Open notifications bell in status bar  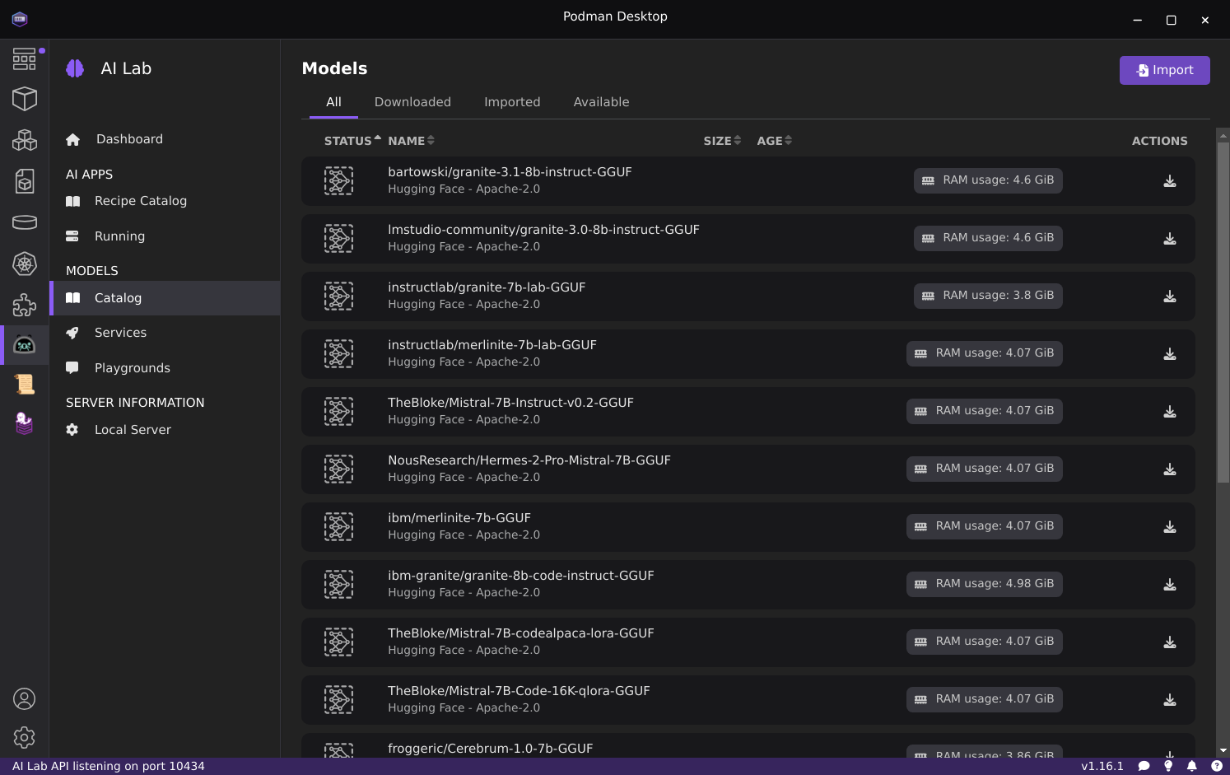tap(1191, 766)
